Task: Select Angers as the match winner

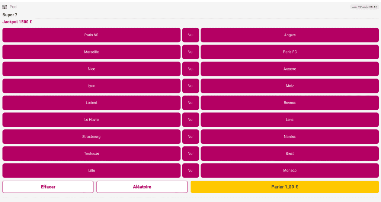Action: coord(289,35)
